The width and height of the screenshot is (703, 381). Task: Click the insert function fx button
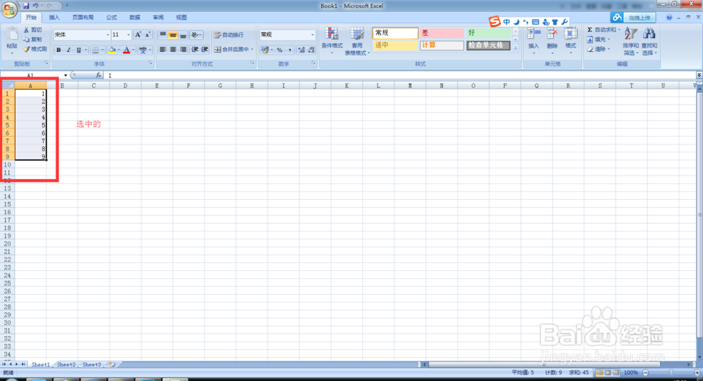coord(98,75)
